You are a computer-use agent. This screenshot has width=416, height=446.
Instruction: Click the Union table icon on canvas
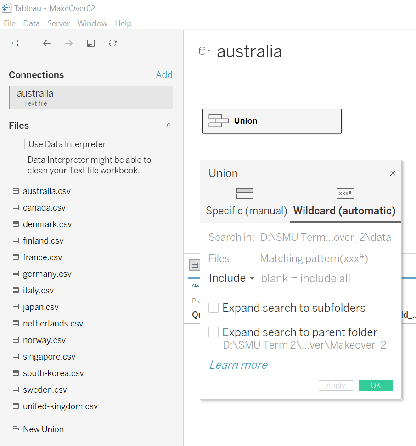218,121
